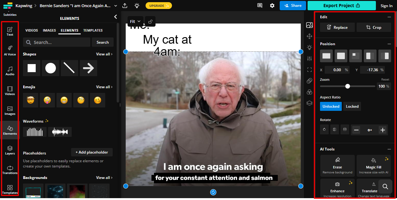View all Emojis
The height and width of the screenshot is (200, 397).
click(104, 87)
